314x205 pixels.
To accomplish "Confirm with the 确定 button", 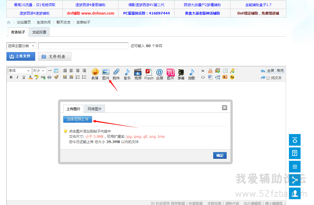I will (x=220, y=155).
